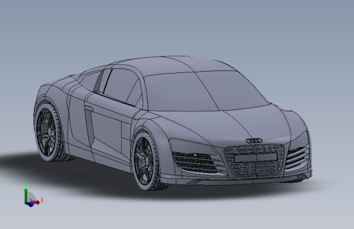Click the green Y axis of the triad
This screenshot has height=229, width=354.
[26, 196]
